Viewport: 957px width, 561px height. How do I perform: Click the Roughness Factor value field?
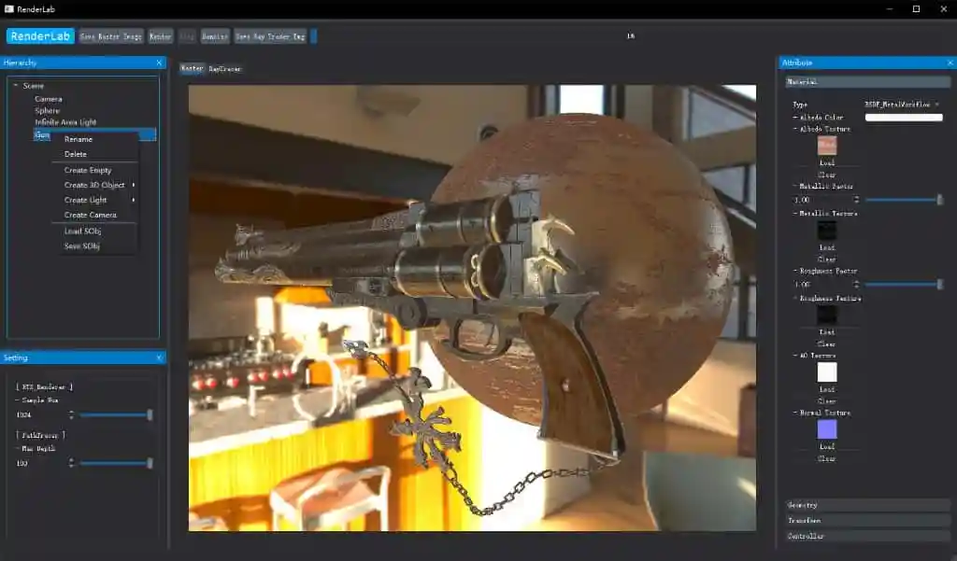coord(821,285)
